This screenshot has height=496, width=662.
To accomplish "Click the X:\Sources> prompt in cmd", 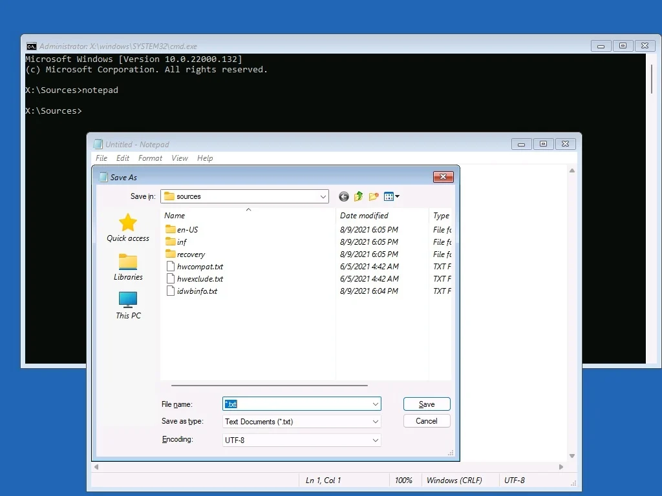I will (x=54, y=111).
